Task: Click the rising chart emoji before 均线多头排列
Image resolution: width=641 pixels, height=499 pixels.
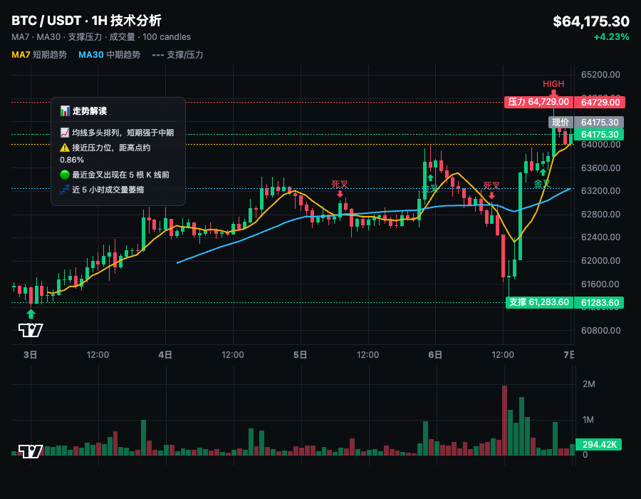Action: click(x=65, y=133)
